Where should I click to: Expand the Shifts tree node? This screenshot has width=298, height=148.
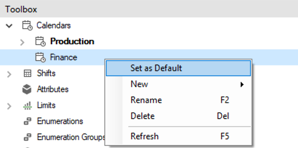pyautogui.click(x=9, y=74)
